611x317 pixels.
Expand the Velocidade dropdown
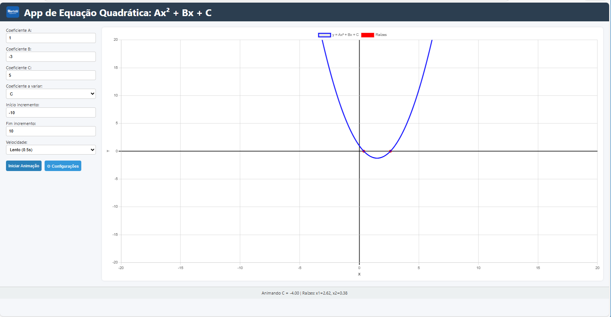coord(51,150)
